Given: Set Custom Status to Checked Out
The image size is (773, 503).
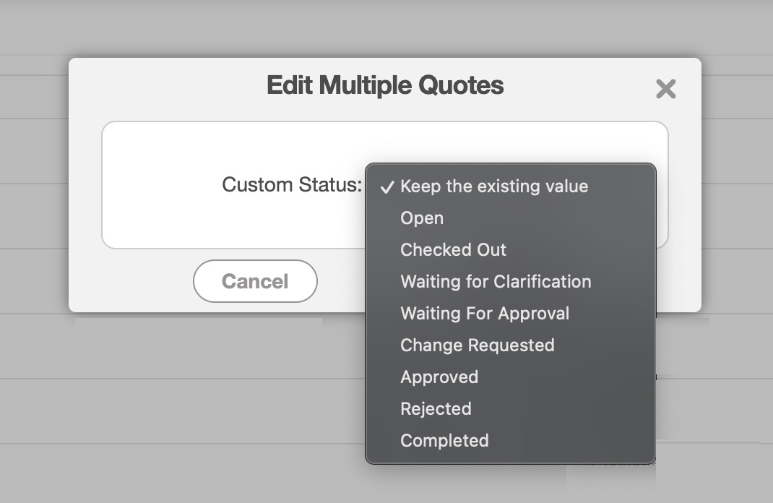Looking at the screenshot, I should pos(453,250).
